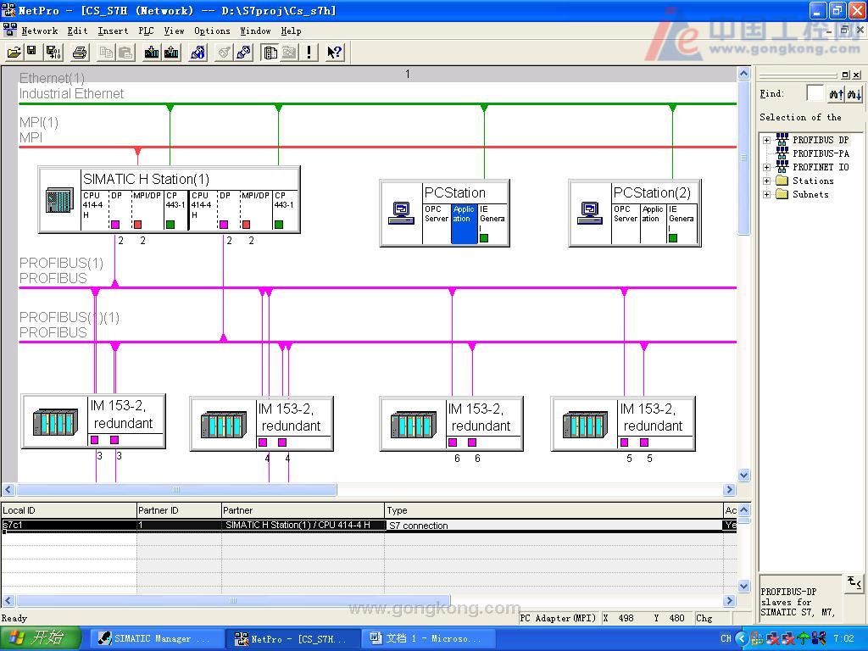
Task: Click the Subnets folder icon in catalog
Action: 782,194
